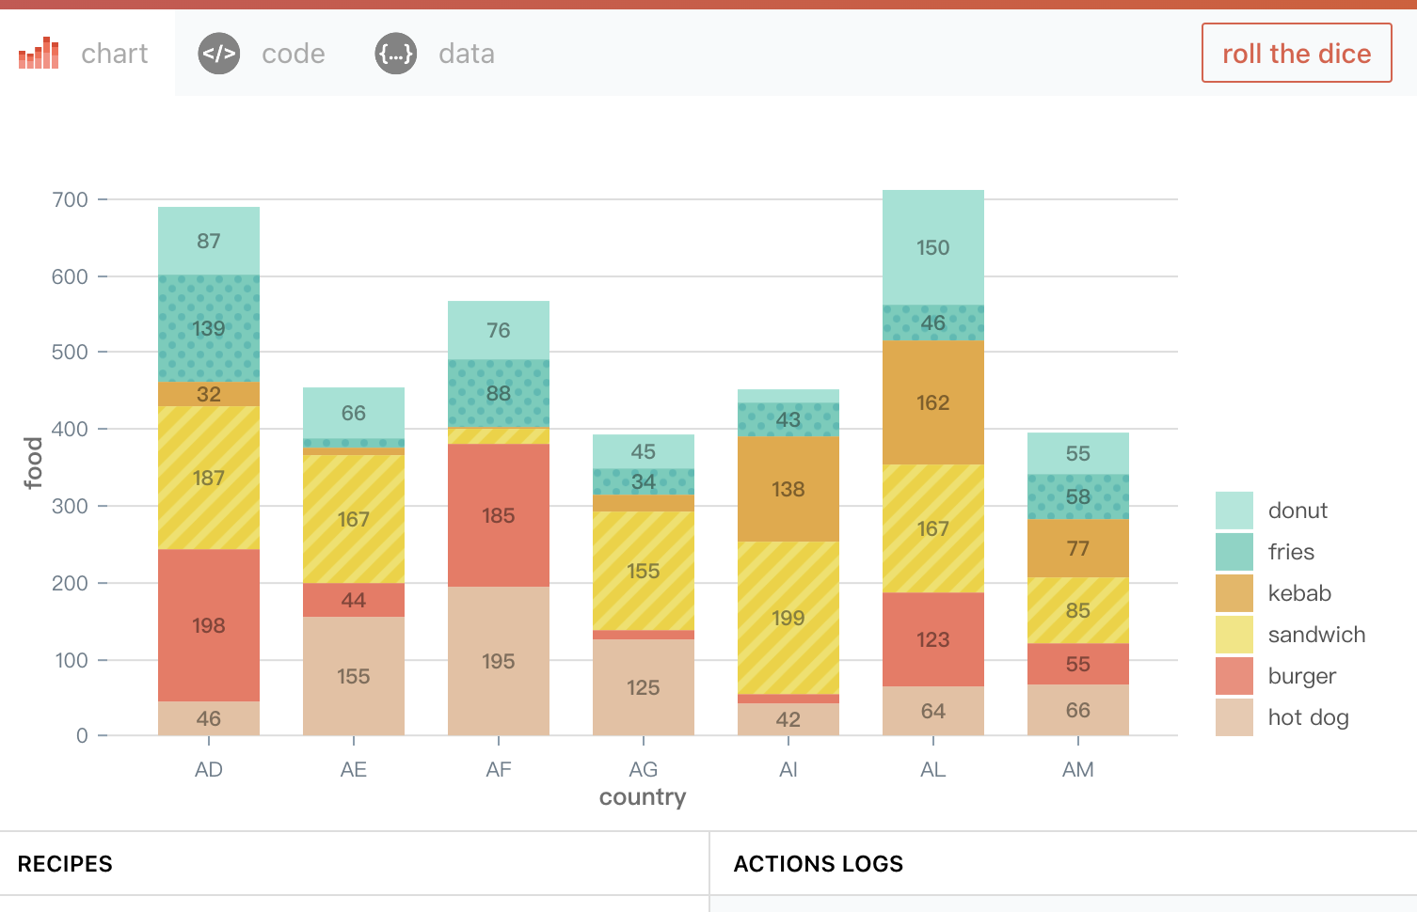Screen dimensions: 1417x912
Task: Click the AD burger segment labeled 198
Action: tap(209, 625)
